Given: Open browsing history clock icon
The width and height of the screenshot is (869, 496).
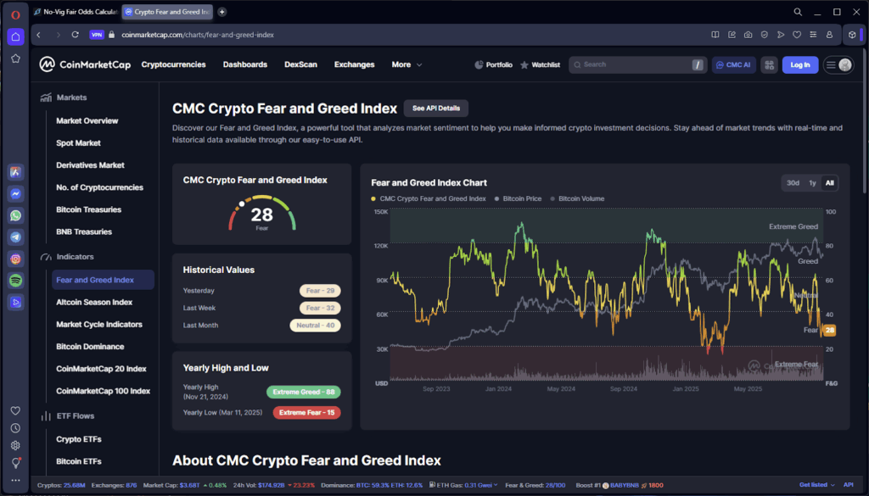Looking at the screenshot, I should pos(15,428).
